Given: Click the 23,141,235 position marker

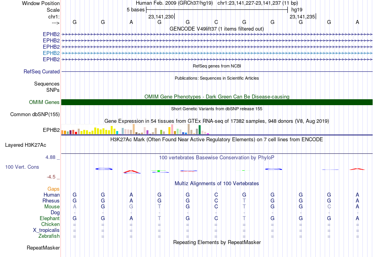Looking at the screenshot, I should [302, 16].
